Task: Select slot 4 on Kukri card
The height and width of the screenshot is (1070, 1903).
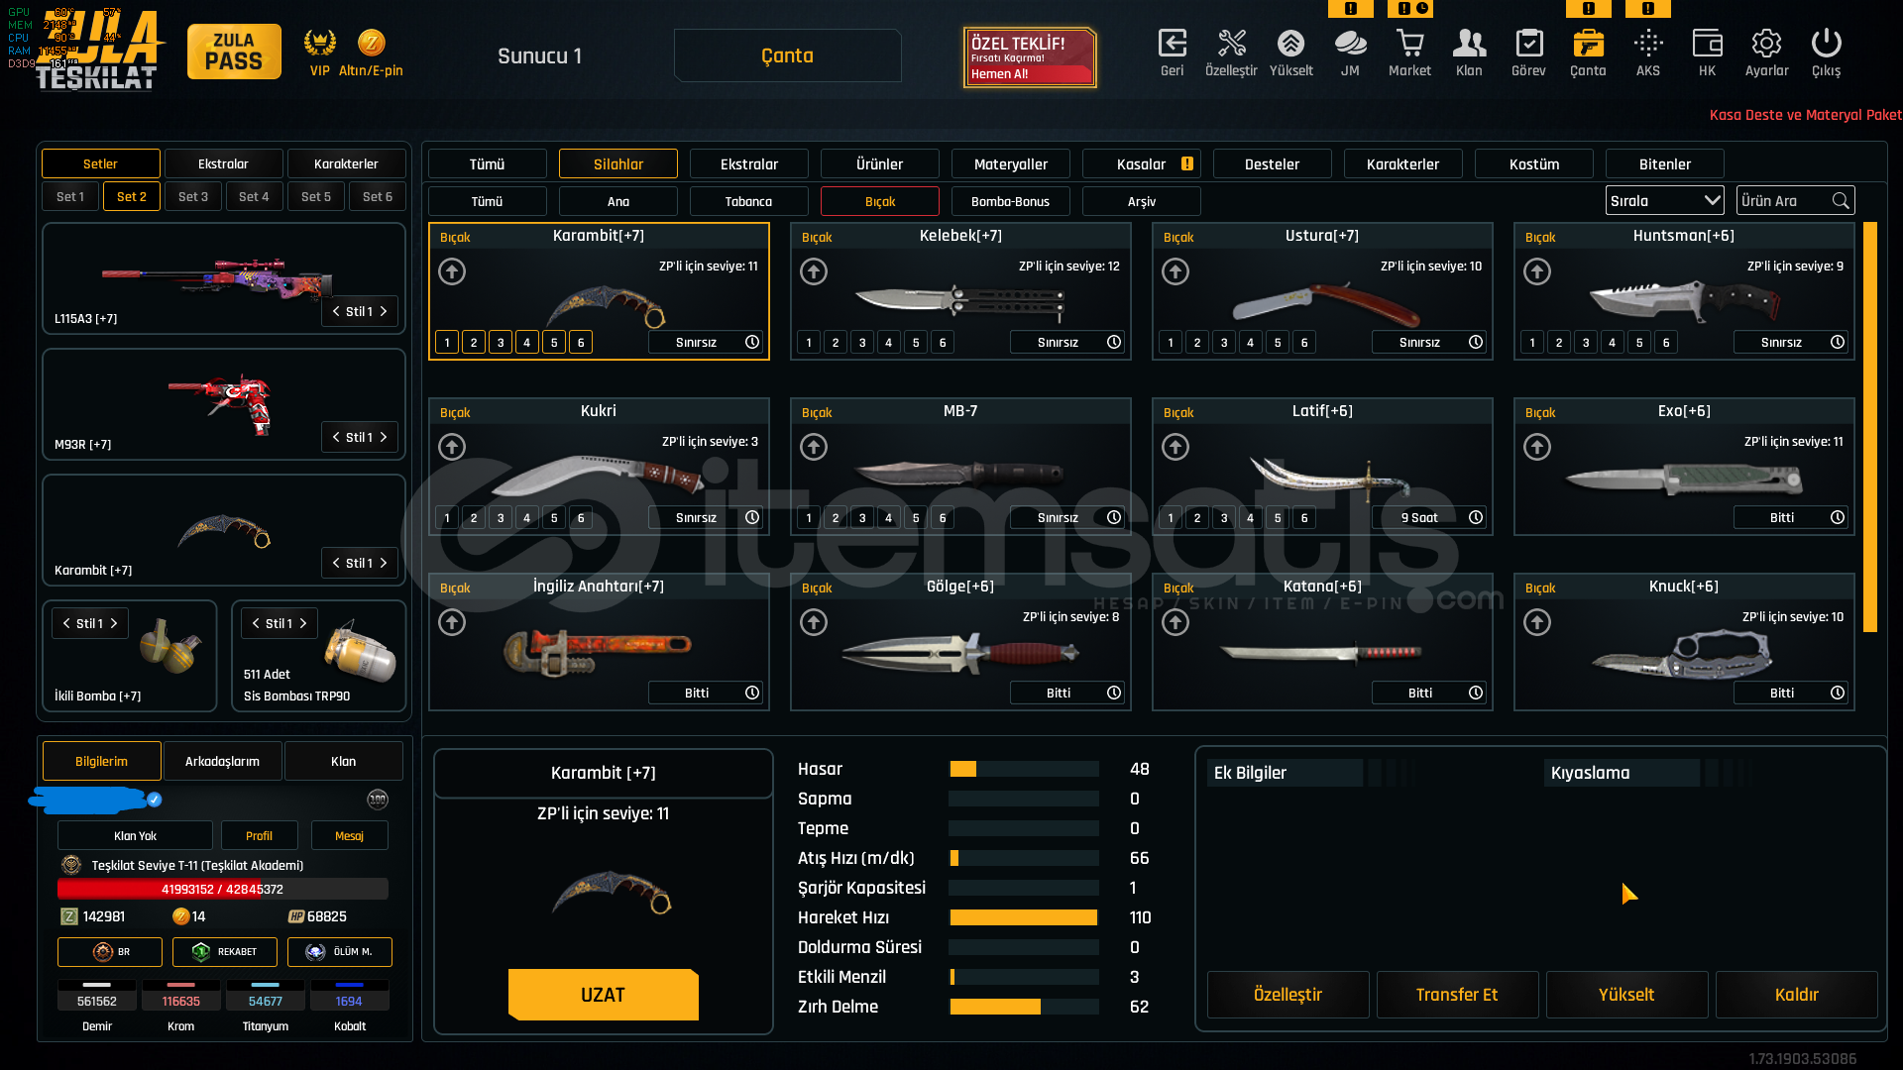Action: coord(527,518)
